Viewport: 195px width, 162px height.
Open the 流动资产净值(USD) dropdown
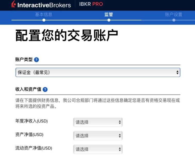[98, 149]
